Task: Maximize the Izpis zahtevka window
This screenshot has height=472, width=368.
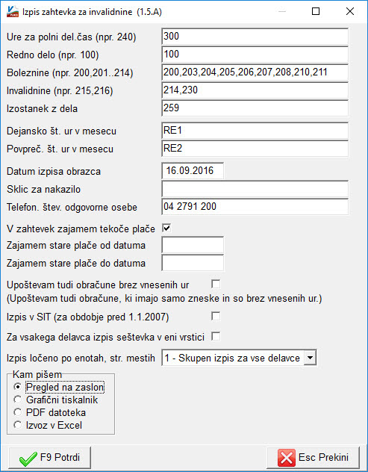Action: (316, 11)
